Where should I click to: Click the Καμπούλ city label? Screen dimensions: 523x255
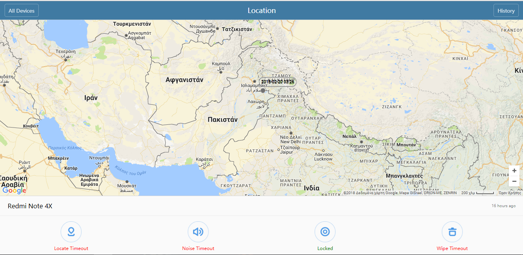tap(221, 64)
